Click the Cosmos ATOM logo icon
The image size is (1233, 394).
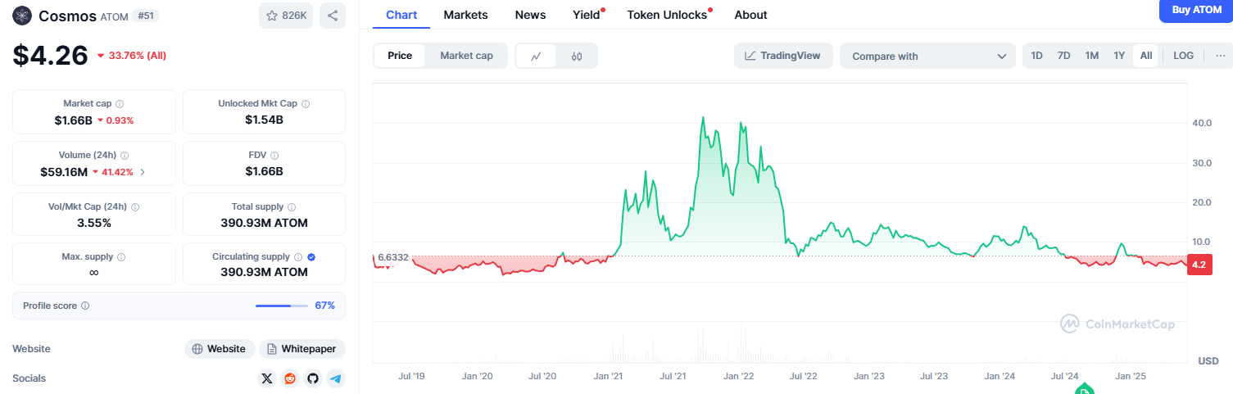pyautogui.click(x=21, y=15)
